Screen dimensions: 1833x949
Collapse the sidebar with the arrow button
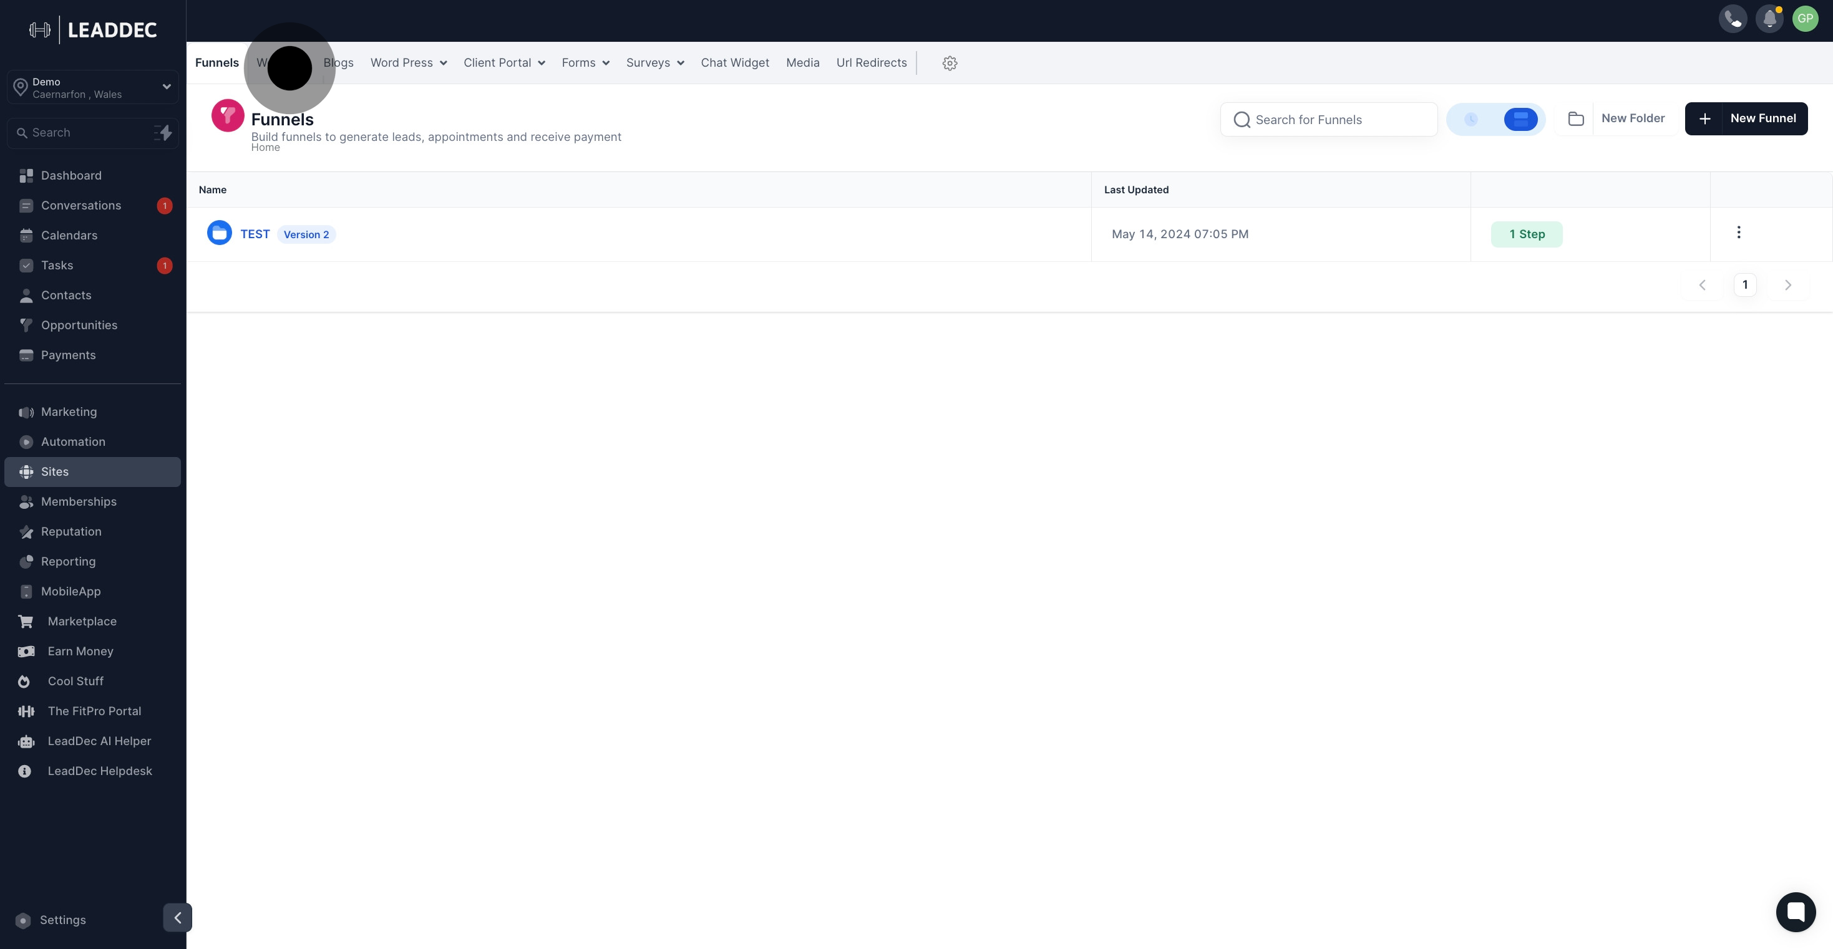(x=177, y=918)
